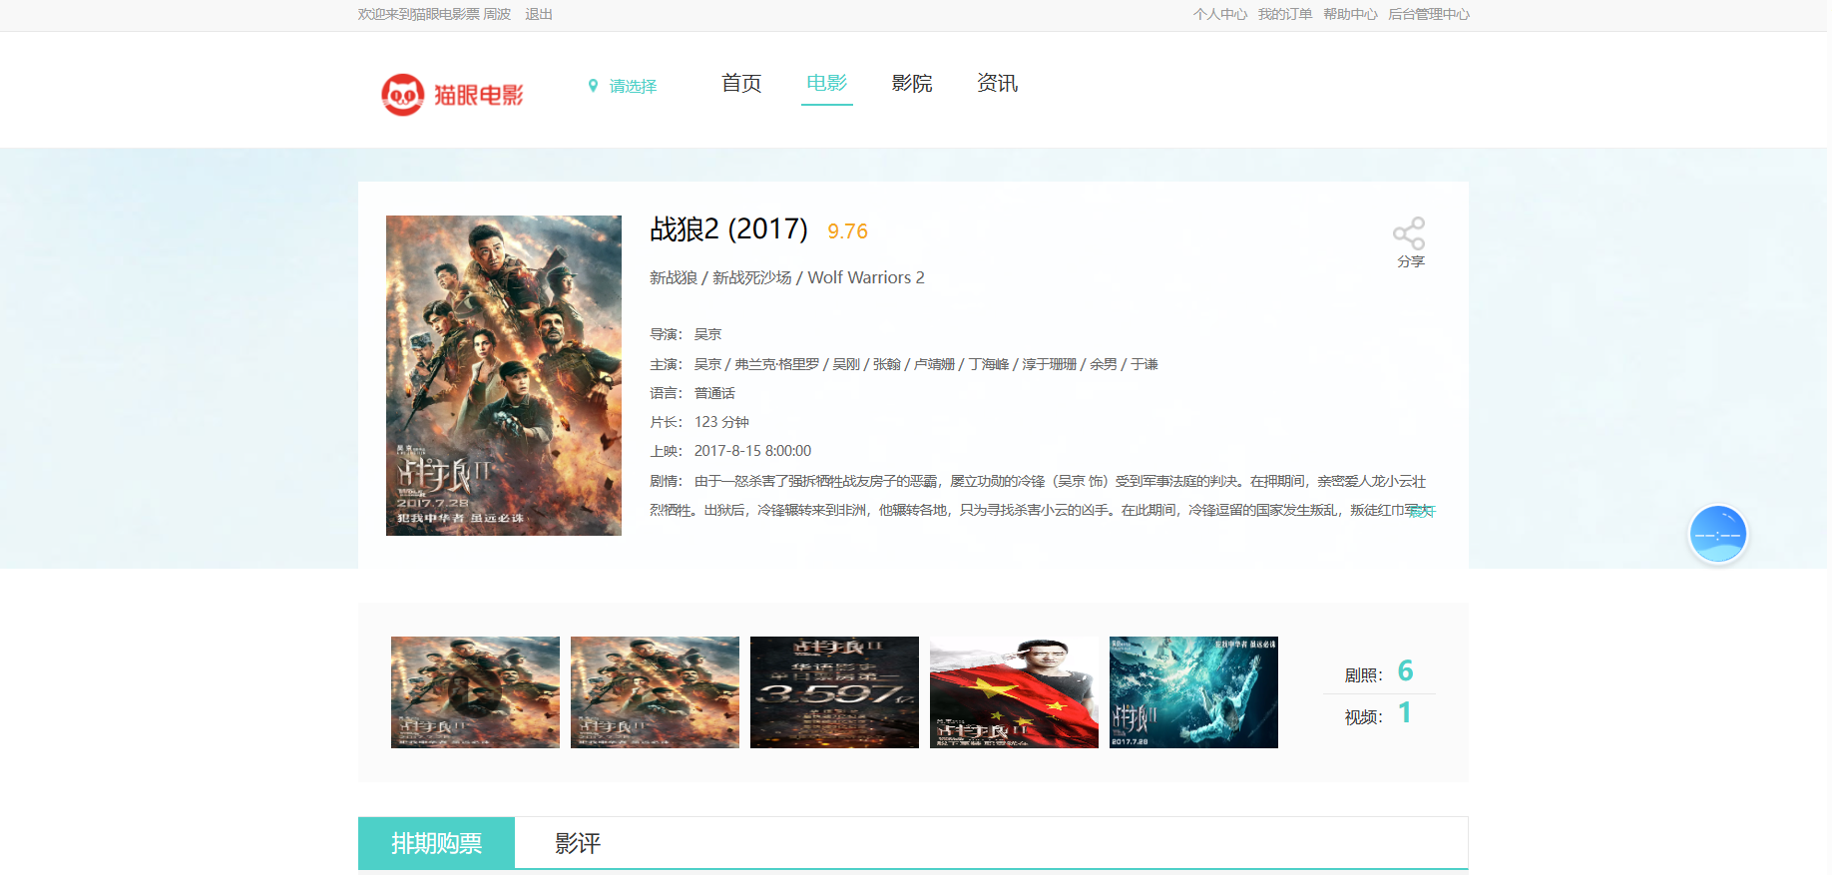The image size is (1832, 875).
Task: Select the 电影 navigation item
Action: [826, 84]
